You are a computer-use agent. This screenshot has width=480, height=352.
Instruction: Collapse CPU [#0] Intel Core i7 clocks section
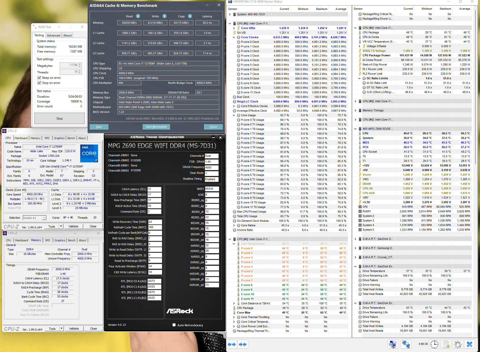point(230,23)
